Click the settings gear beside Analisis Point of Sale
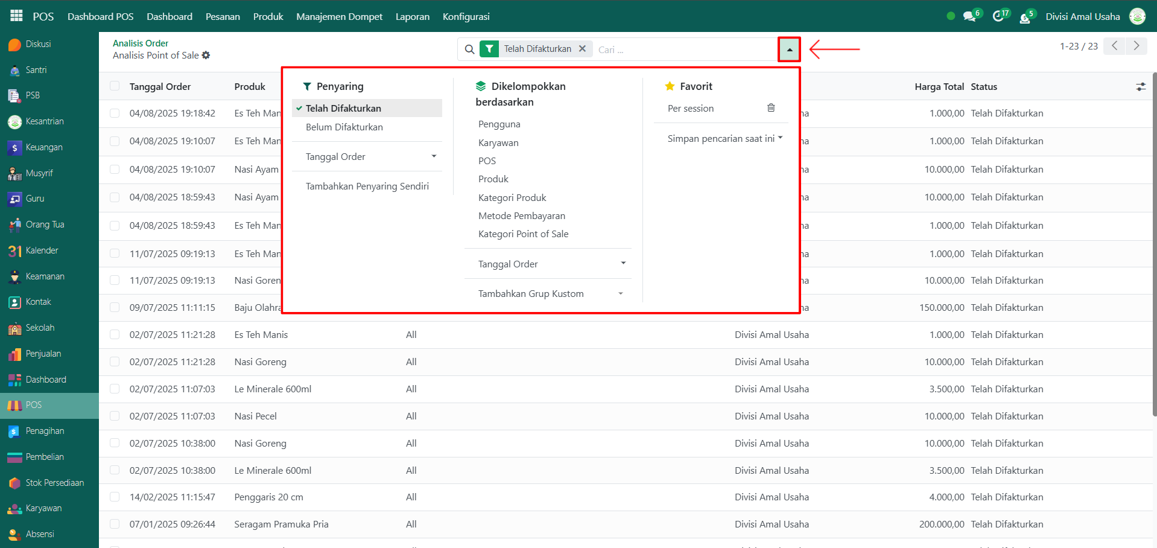This screenshot has height=548, width=1157. click(x=206, y=56)
